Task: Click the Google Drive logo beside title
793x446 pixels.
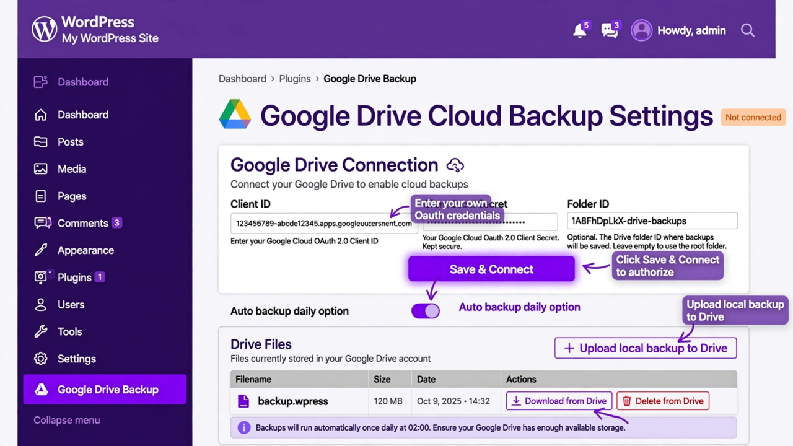Action: pos(235,115)
